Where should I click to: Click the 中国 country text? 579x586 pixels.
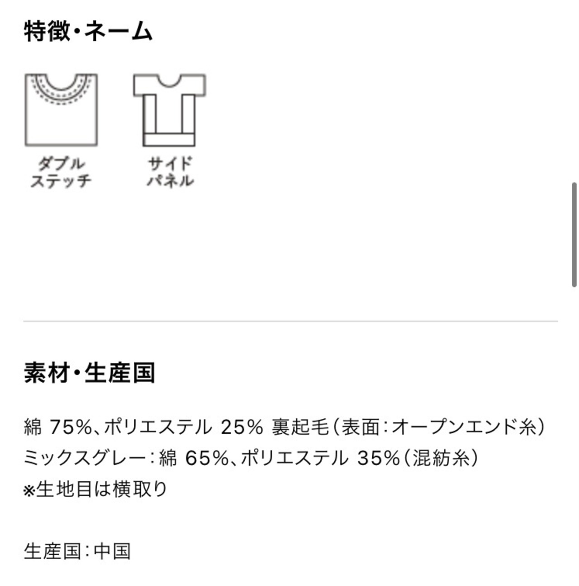coord(112,551)
